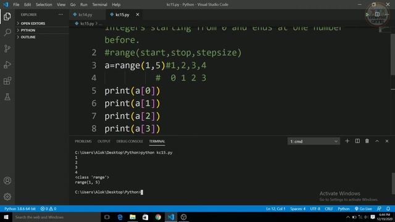Select the kc15.py editor tab
The width and height of the screenshot is (395, 222).
coord(122,15)
